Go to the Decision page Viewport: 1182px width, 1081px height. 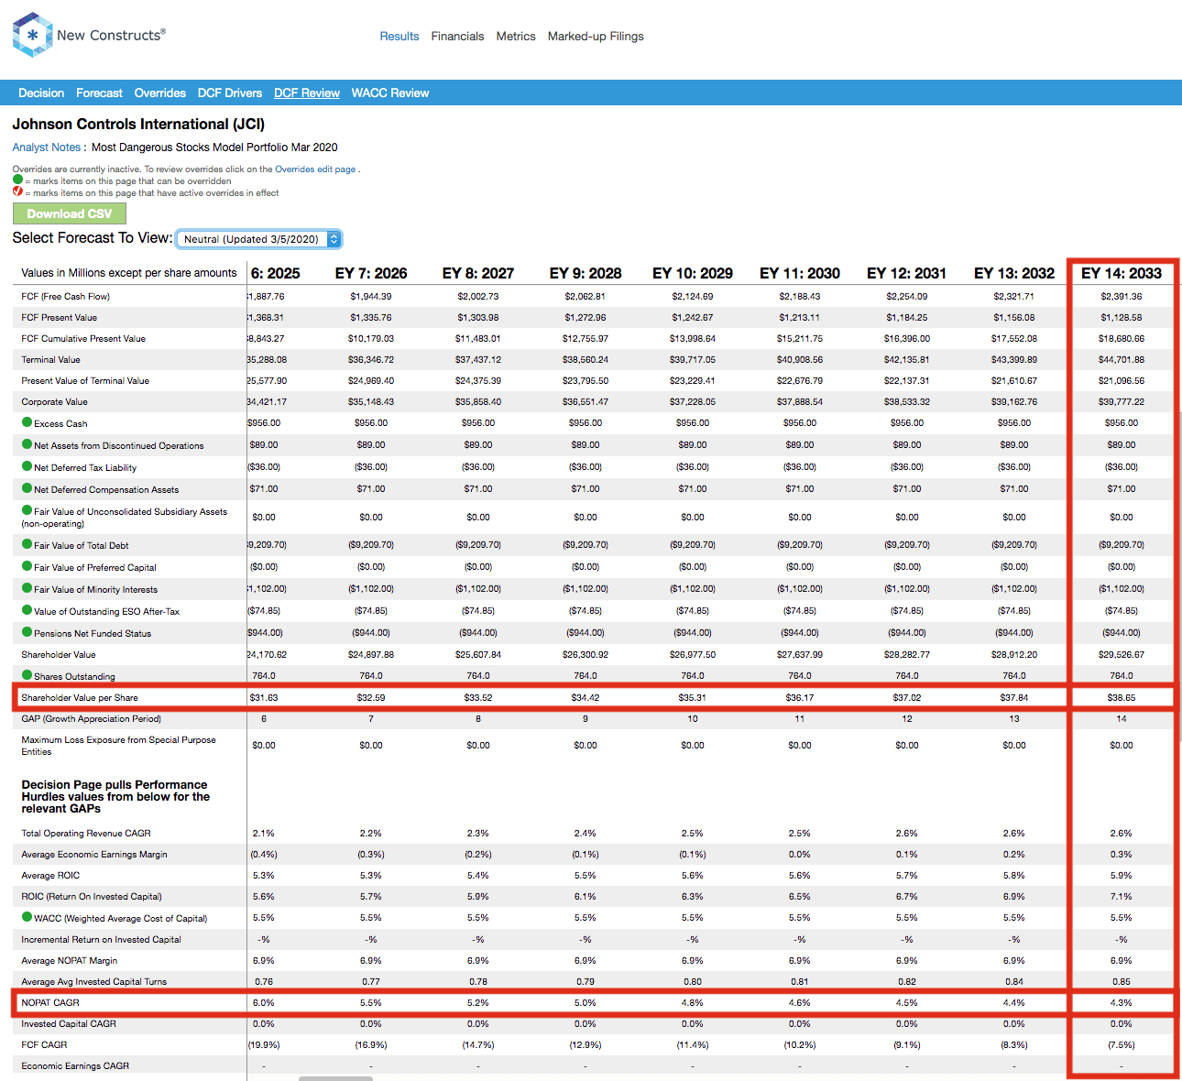pyautogui.click(x=41, y=93)
